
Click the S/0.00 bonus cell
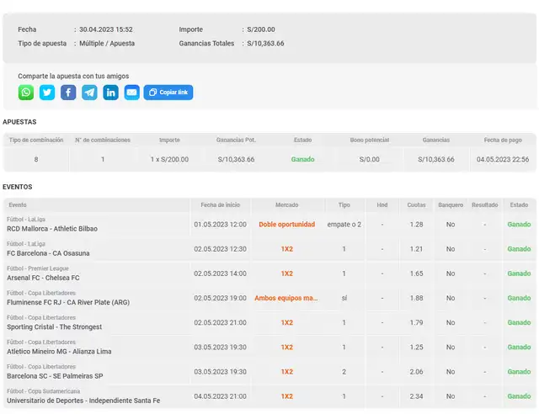(370, 159)
